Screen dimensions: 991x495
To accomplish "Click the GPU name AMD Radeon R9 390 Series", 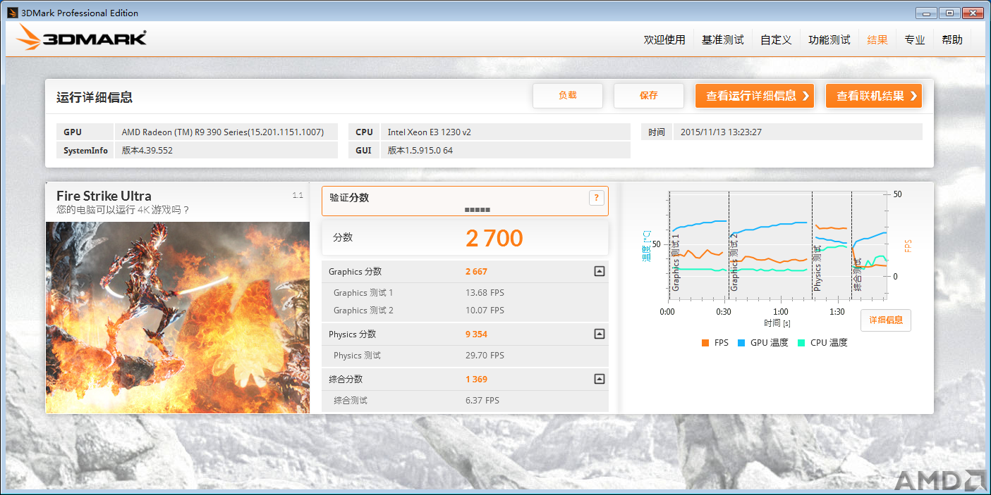I will coord(223,132).
